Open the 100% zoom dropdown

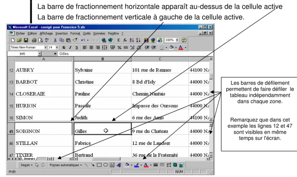tap(177, 40)
